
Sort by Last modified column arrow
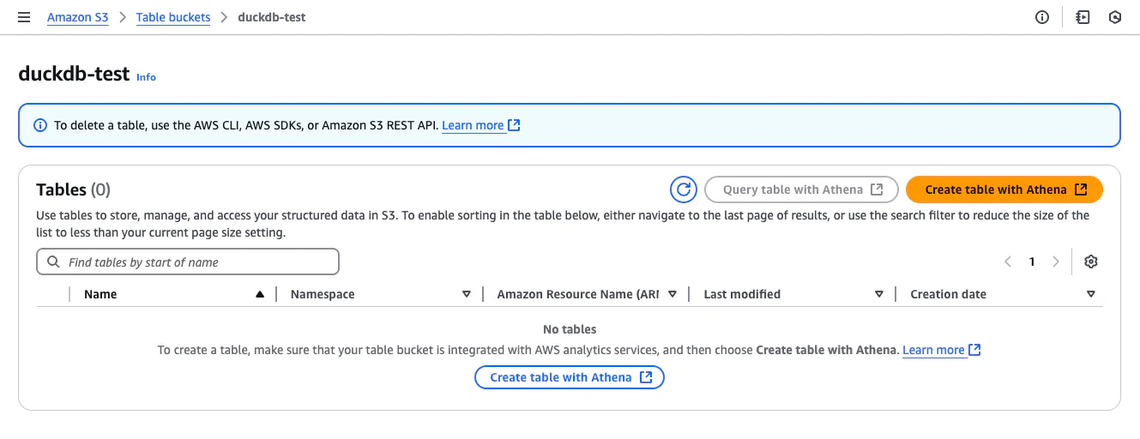click(x=879, y=294)
